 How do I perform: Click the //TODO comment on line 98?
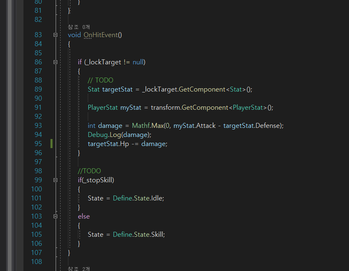click(89, 171)
